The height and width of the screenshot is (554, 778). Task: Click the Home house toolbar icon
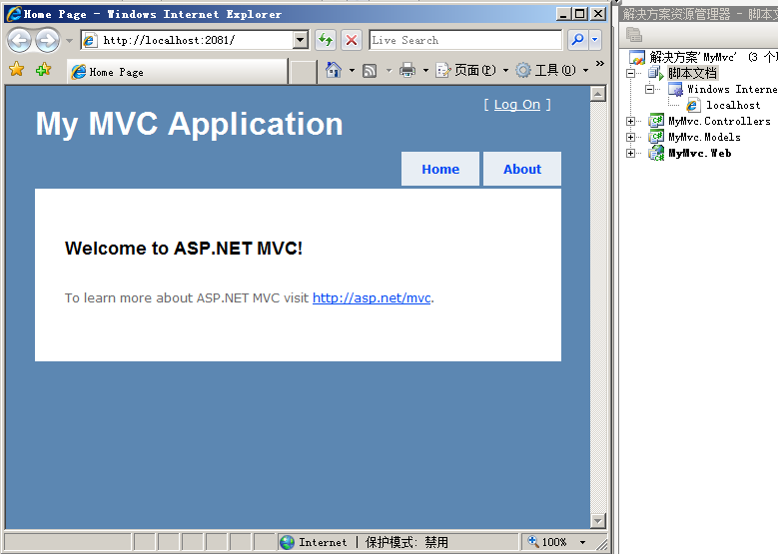(x=334, y=70)
